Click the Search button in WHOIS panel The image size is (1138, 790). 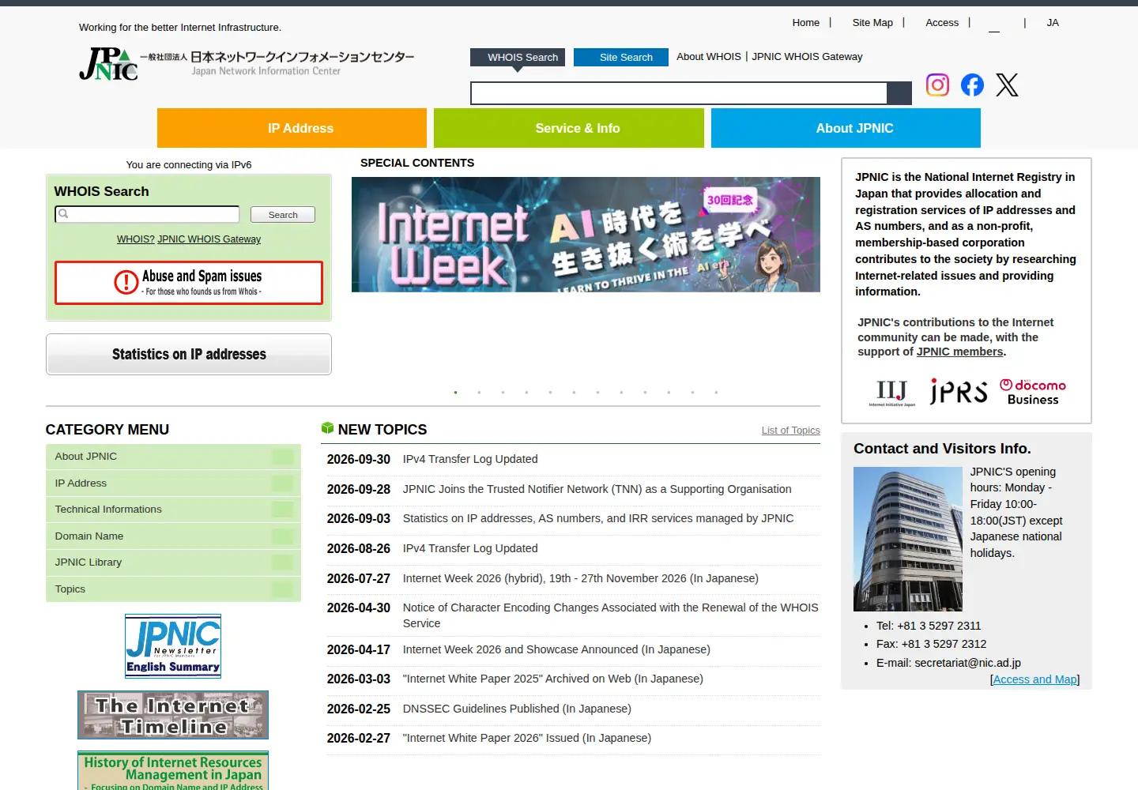pyautogui.click(x=283, y=215)
